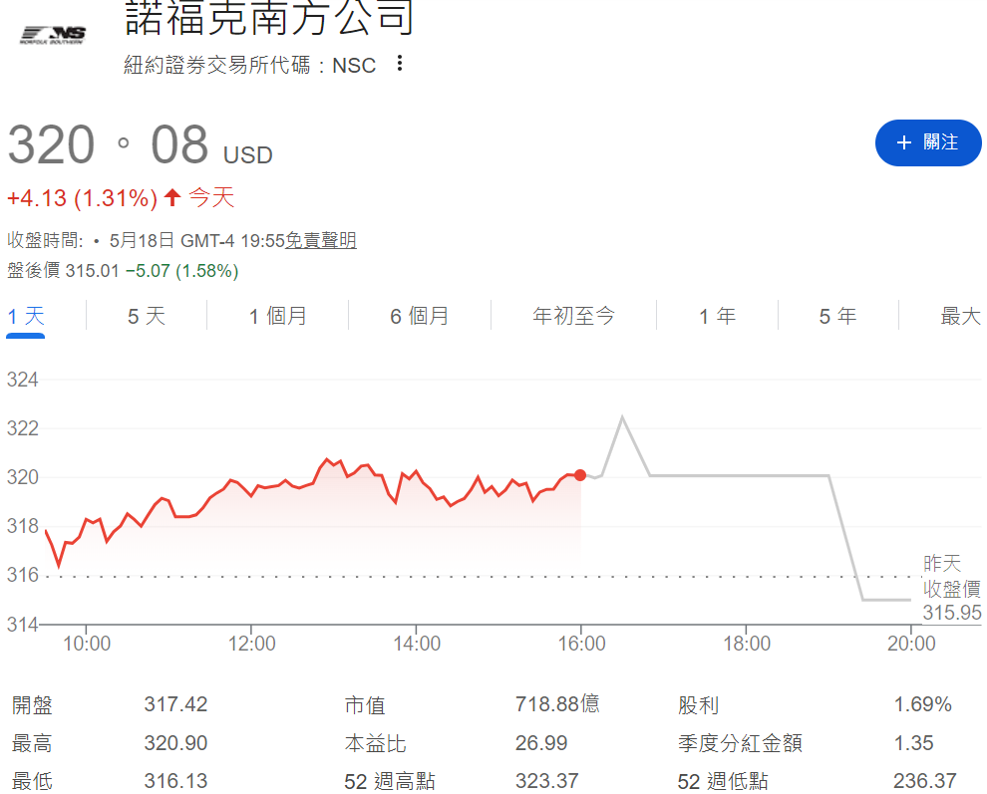Click the gray after-hours peak on chart
The height and width of the screenshot is (794, 987).
622,417
